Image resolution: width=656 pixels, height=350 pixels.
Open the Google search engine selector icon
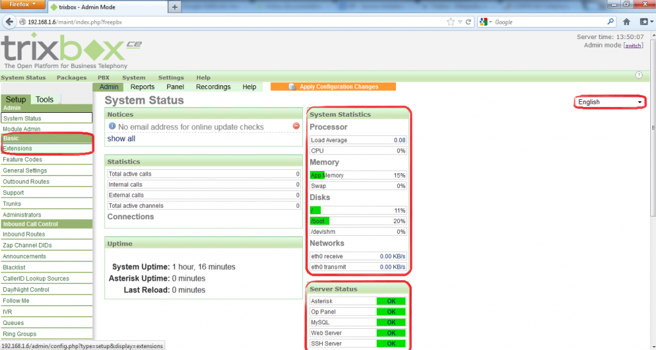coord(486,22)
